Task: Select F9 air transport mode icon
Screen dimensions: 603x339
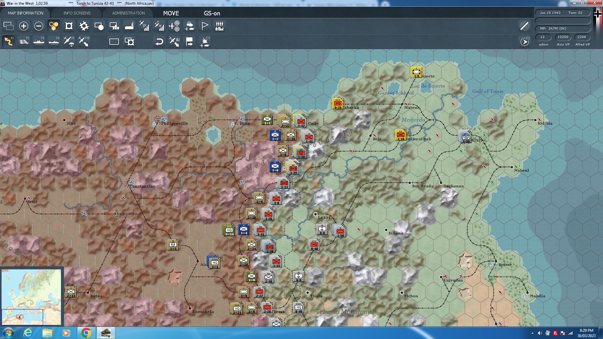Action: pyautogui.click(x=69, y=41)
